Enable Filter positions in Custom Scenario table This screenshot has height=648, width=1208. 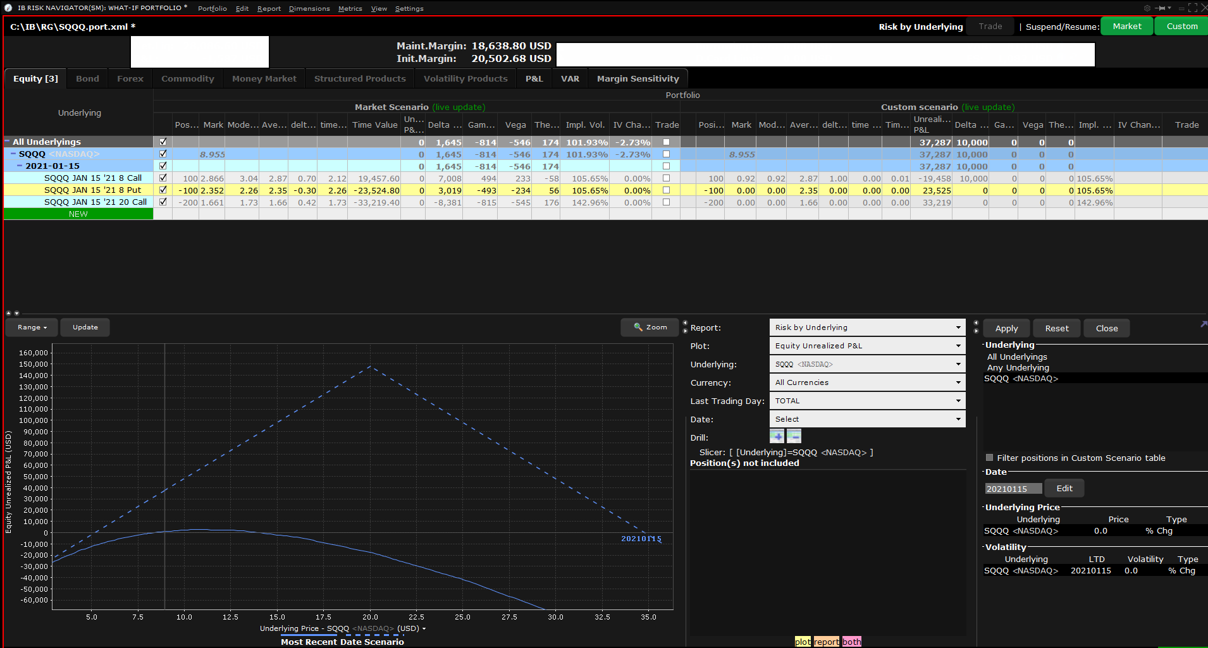pyautogui.click(x=990, y=458)
